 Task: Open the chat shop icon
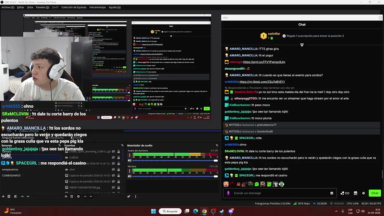coord(355,193)
